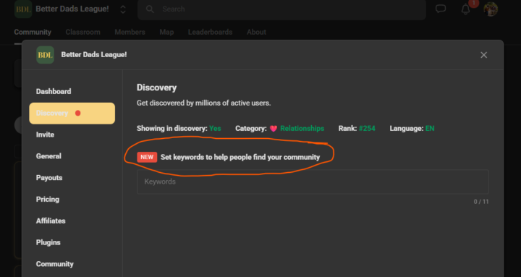The width and height of the screenshot is (521, 277).
Task: Open the chat messages icon
Action: coord(441,9)
